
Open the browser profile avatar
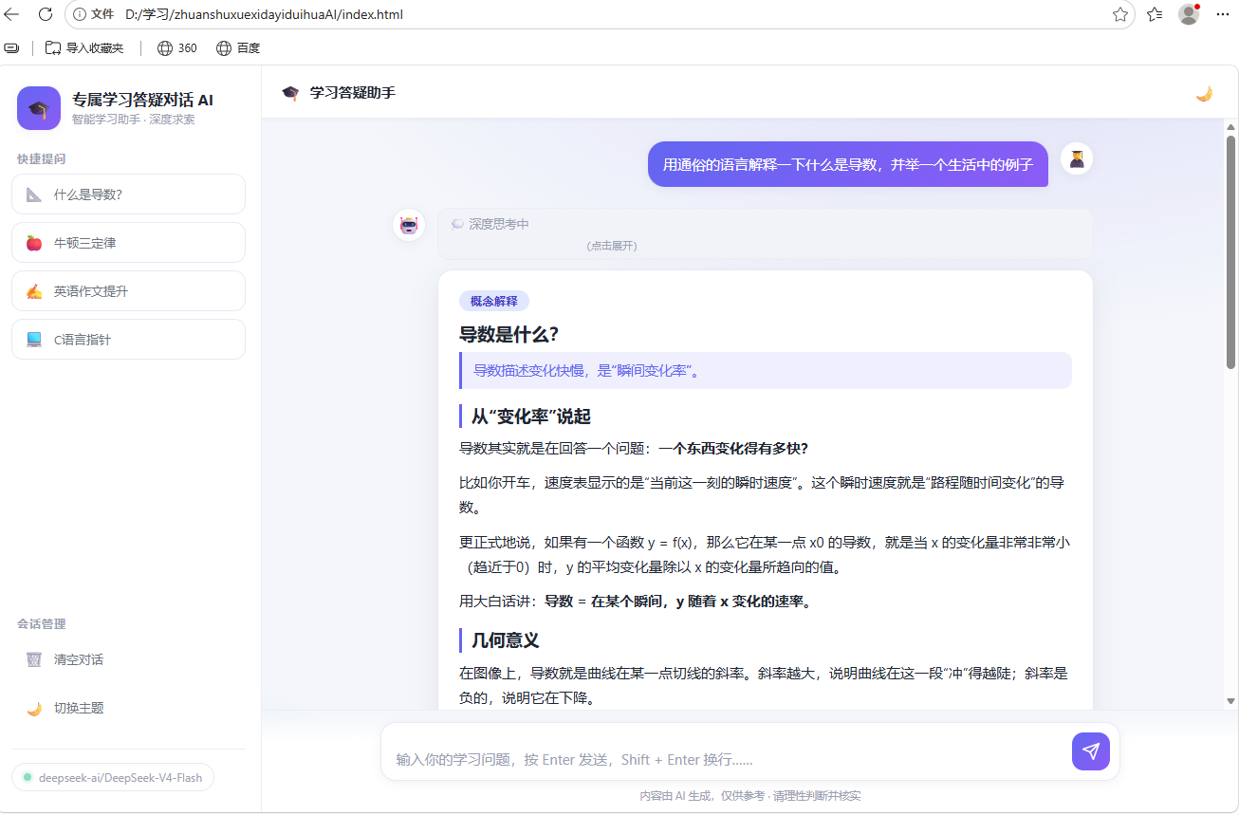pyautogui.click(x=1189, y=14)
